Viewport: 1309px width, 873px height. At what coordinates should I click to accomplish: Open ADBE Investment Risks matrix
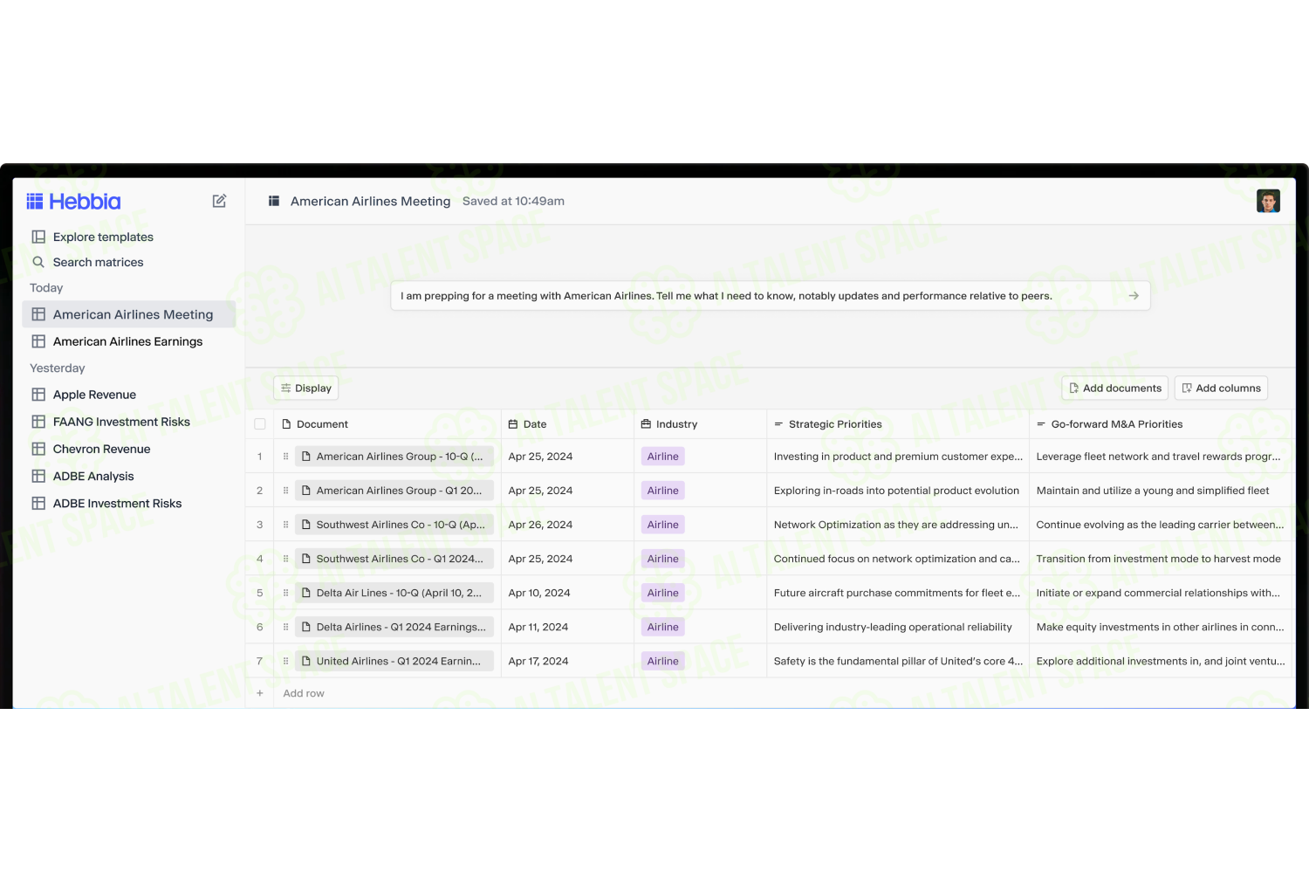point(117,503)
